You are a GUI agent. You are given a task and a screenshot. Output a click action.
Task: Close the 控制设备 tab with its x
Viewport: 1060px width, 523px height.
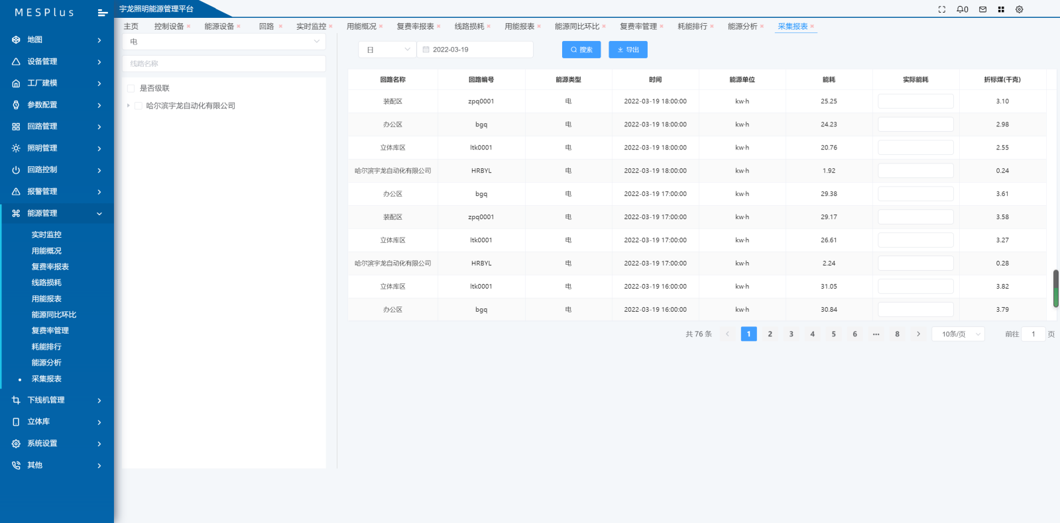point(188,26)
